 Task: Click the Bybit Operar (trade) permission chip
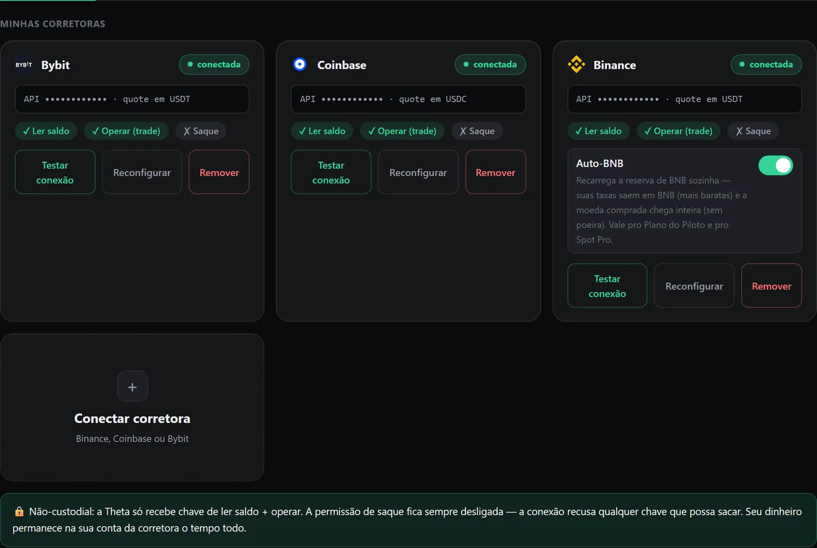(x=126, y=131)
